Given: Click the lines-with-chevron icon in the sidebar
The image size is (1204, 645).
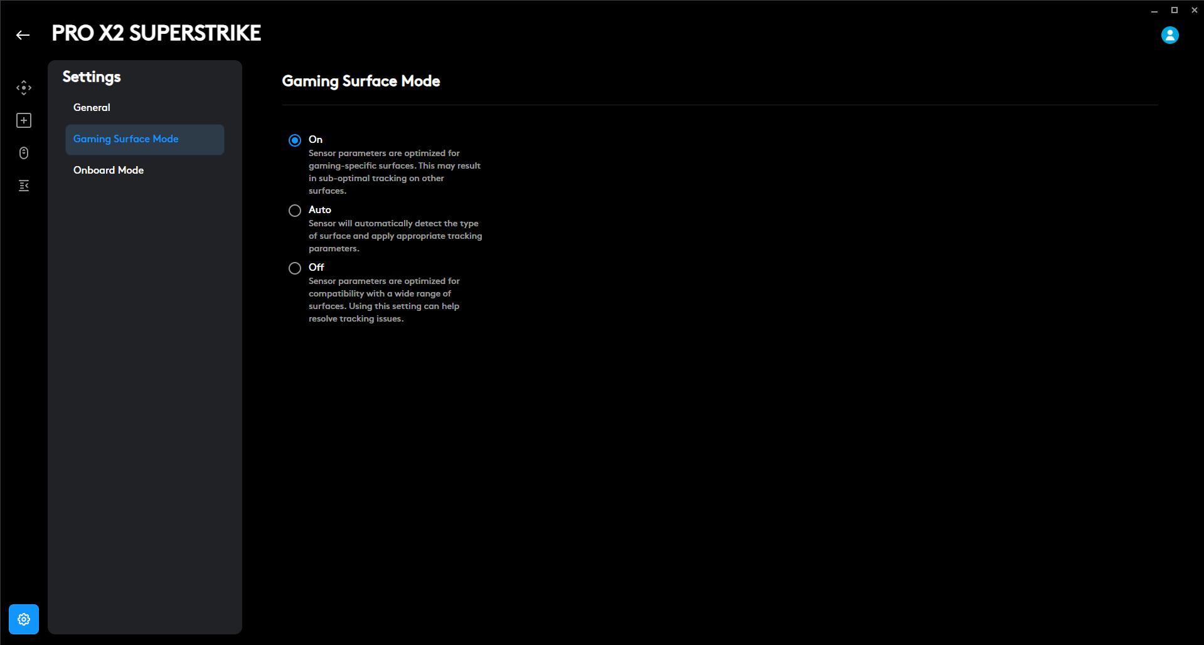Looking at the screenshot, I should click(24, 186).
